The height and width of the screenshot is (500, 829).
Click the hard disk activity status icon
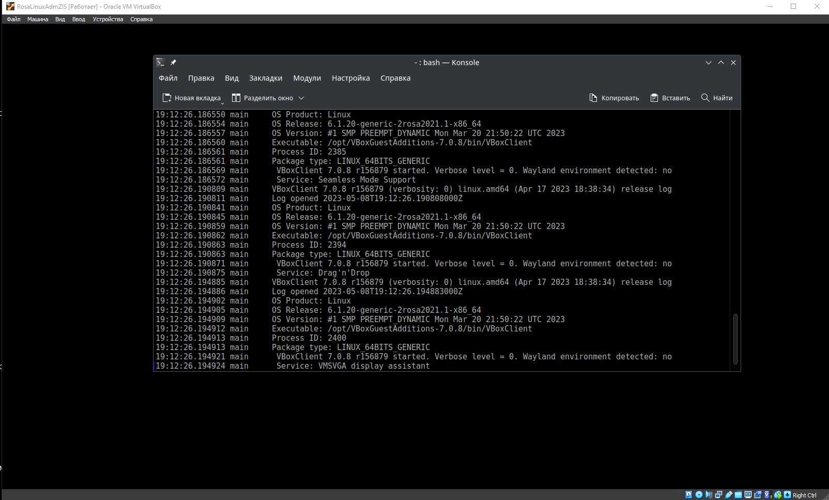tap(688, 495)
